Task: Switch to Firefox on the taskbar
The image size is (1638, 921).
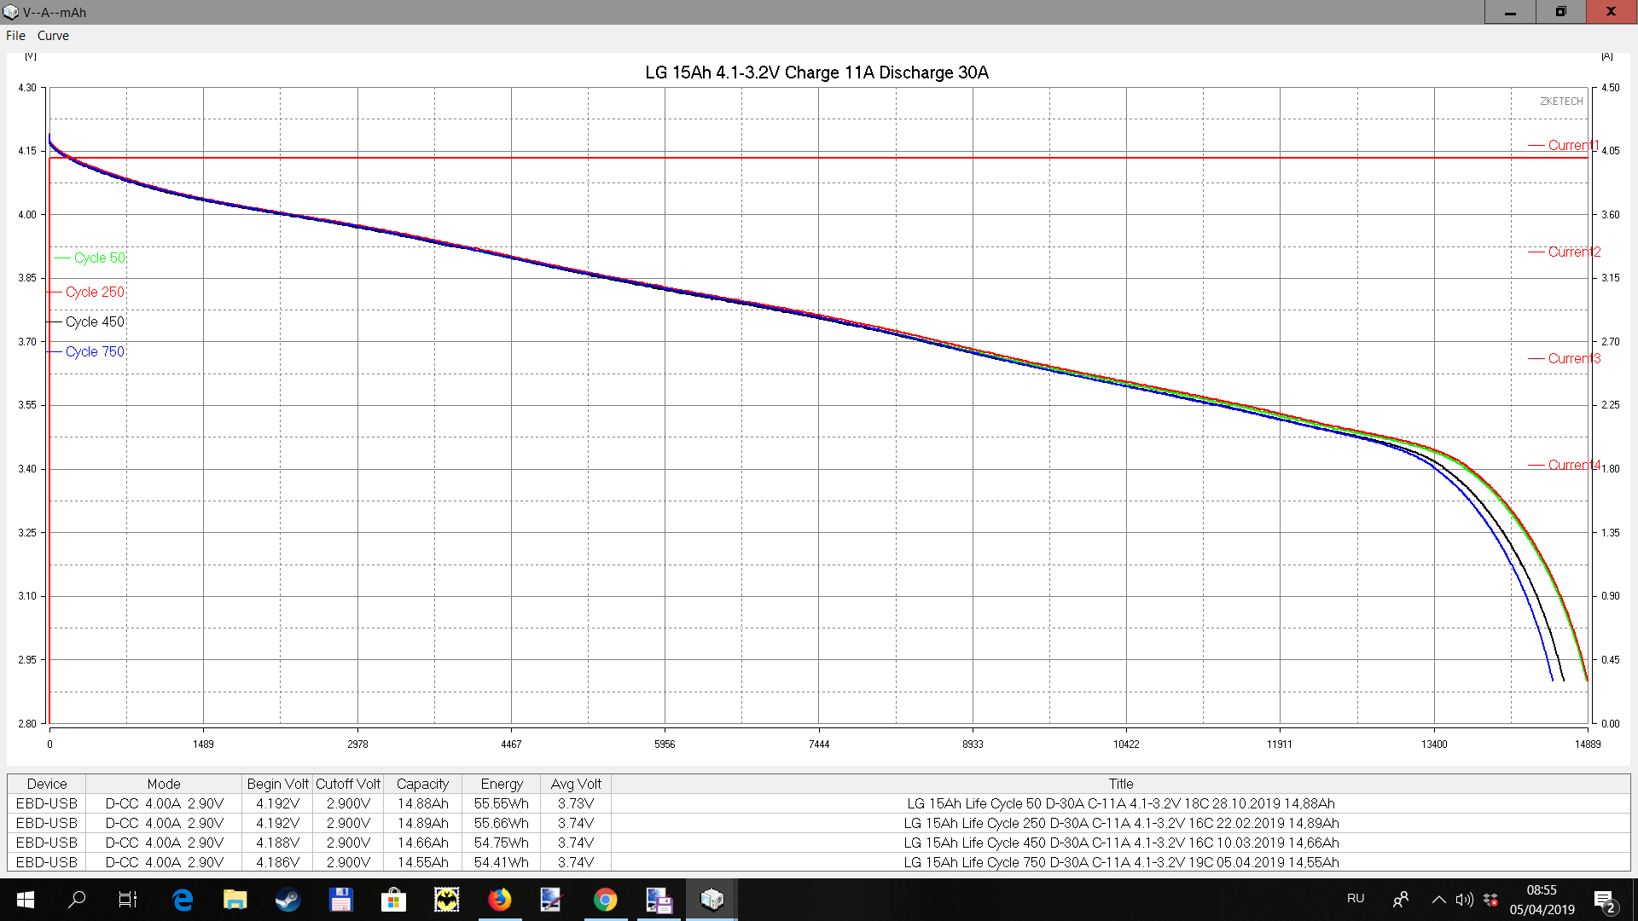Action: click(499, 900)
